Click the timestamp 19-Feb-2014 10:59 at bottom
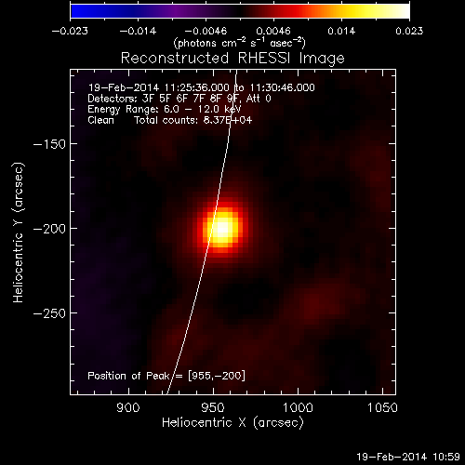 [408, 457]
